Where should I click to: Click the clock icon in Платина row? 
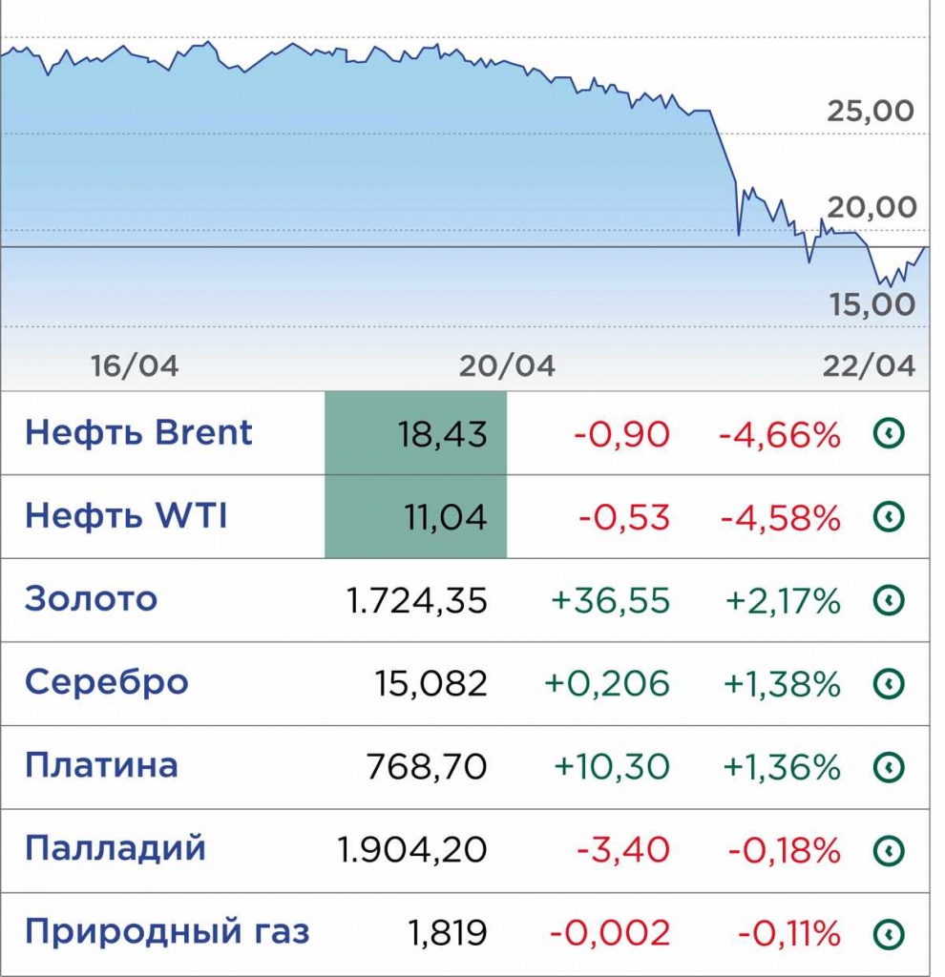[889, 766]
